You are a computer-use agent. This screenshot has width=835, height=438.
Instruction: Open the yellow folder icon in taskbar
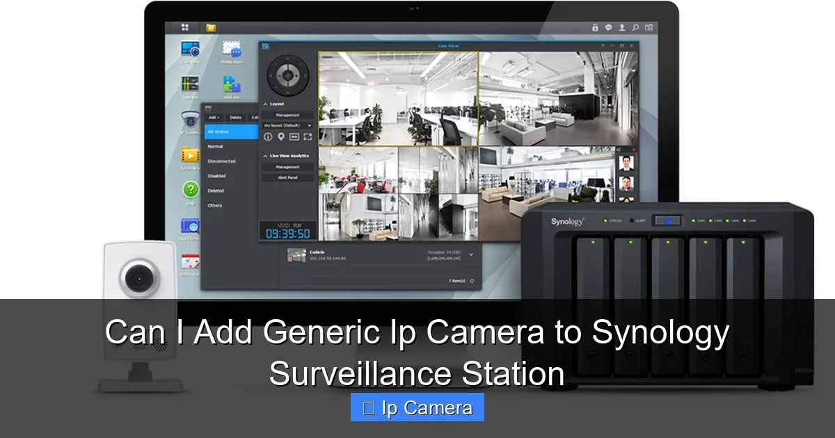(x=210, y=28)
